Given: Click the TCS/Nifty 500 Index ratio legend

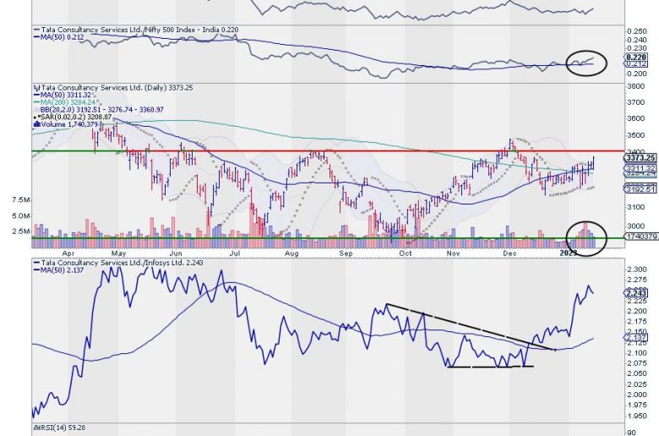Looking at the screenshot, I should coord(135,30).
